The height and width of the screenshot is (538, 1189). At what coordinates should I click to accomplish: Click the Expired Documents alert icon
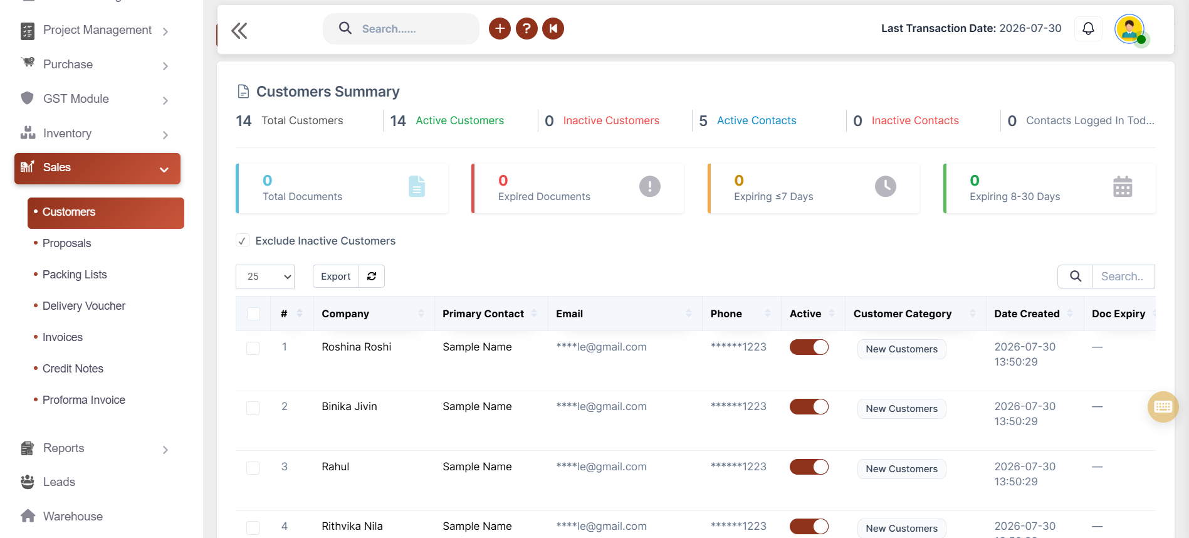650,186
